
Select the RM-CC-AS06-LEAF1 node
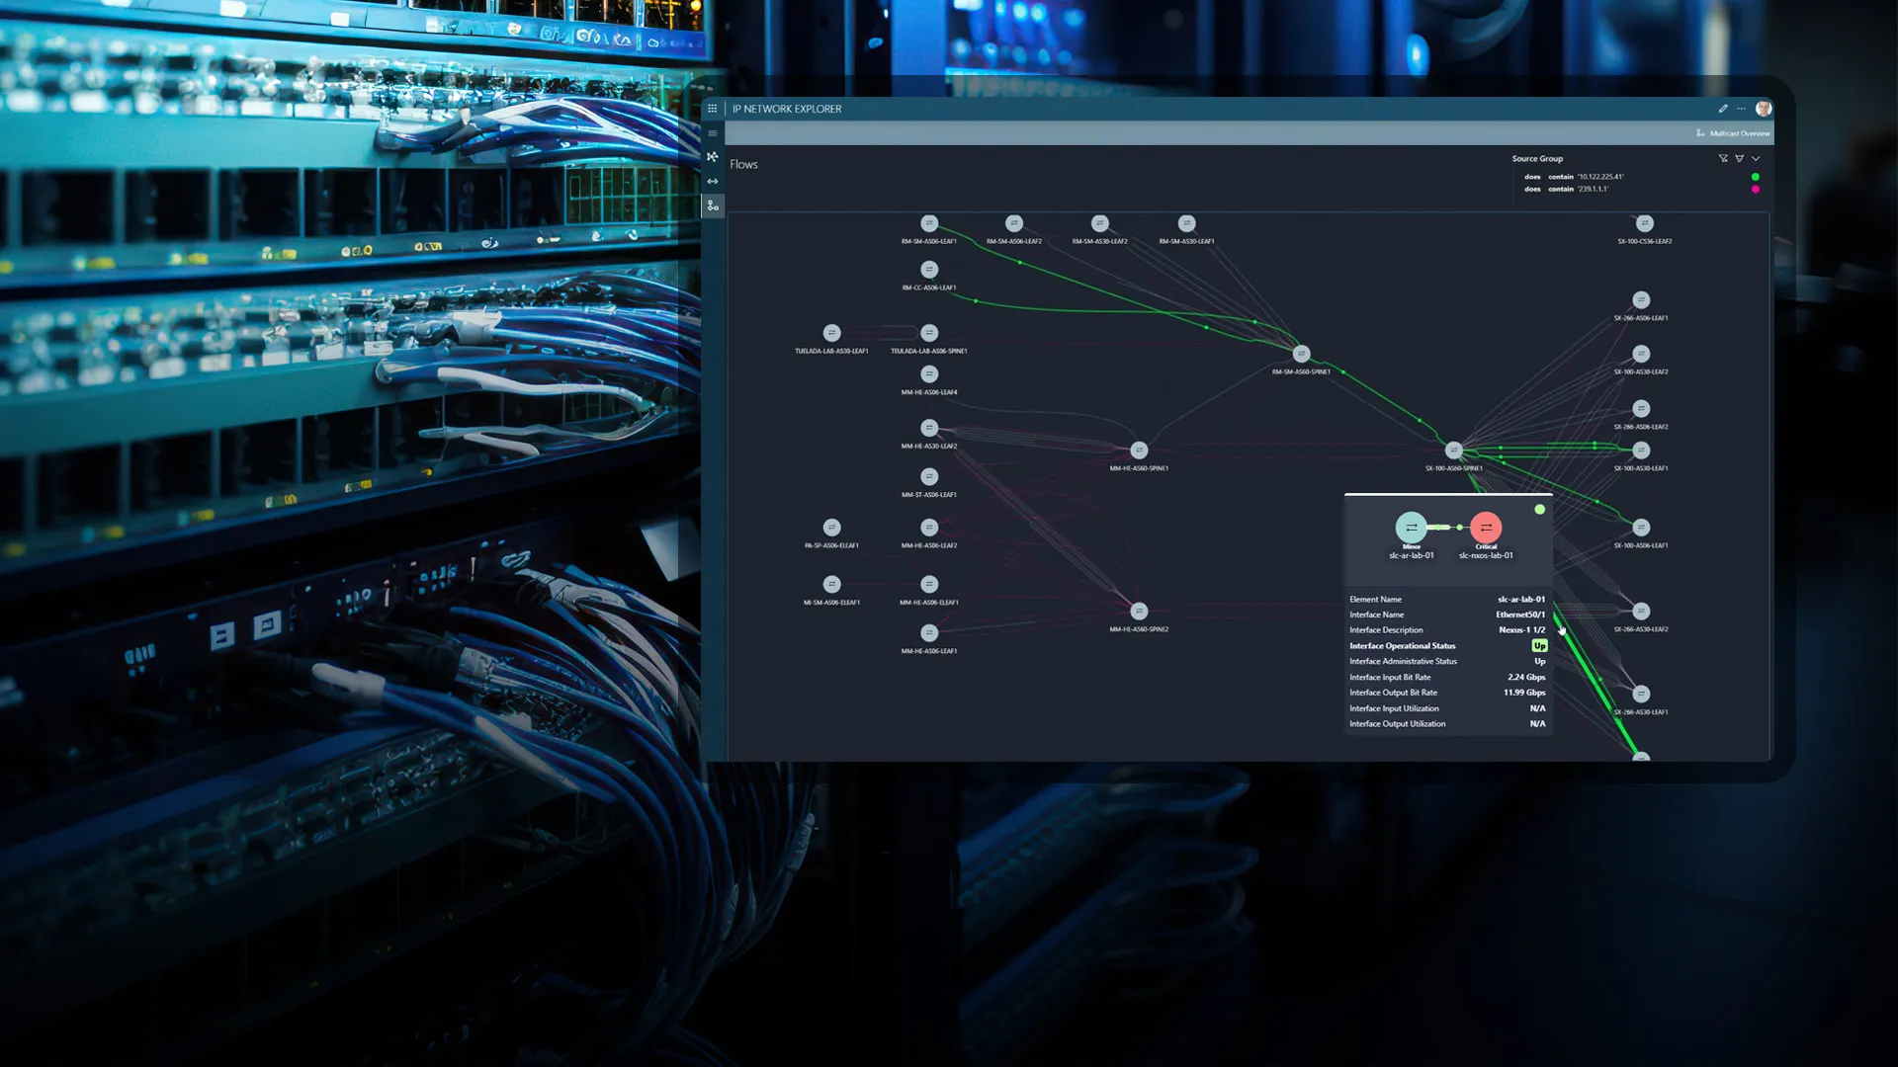[x=929, y=270]
